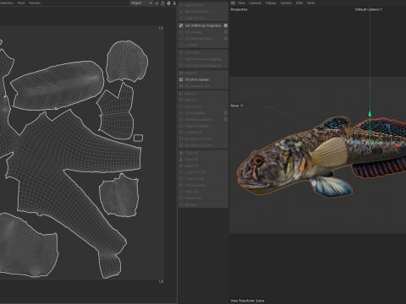Click the Fit UV to Canvas icon
The image size is (406, 304).
tap(181, 79)
